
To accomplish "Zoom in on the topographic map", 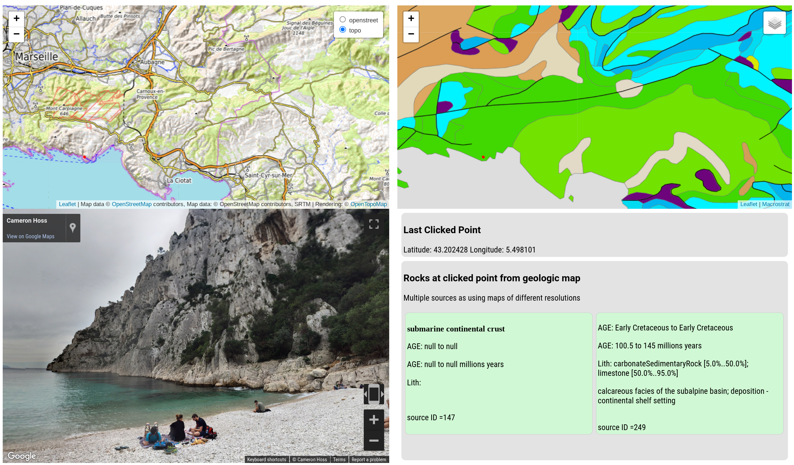I will pyautogui.click(x=16, y=19).
